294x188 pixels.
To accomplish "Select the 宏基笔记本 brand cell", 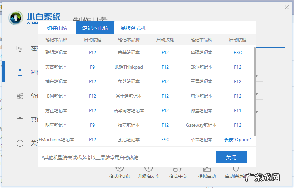I will pyautogui.click(x=129, y=53).
